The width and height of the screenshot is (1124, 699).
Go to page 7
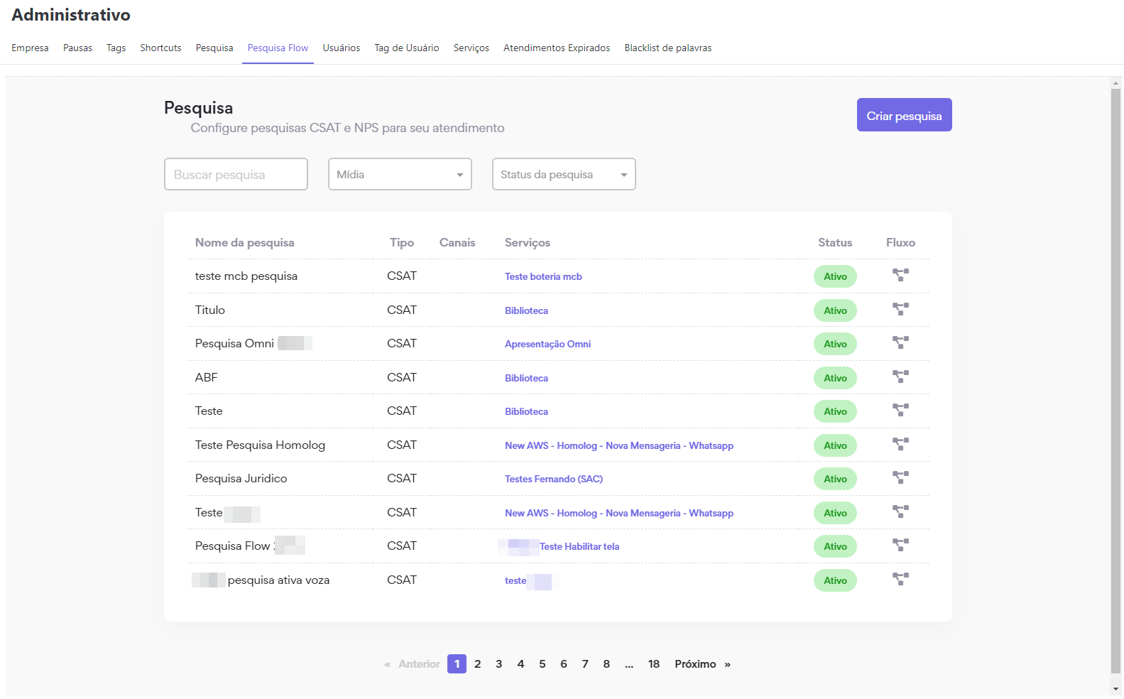coord(585,663)
